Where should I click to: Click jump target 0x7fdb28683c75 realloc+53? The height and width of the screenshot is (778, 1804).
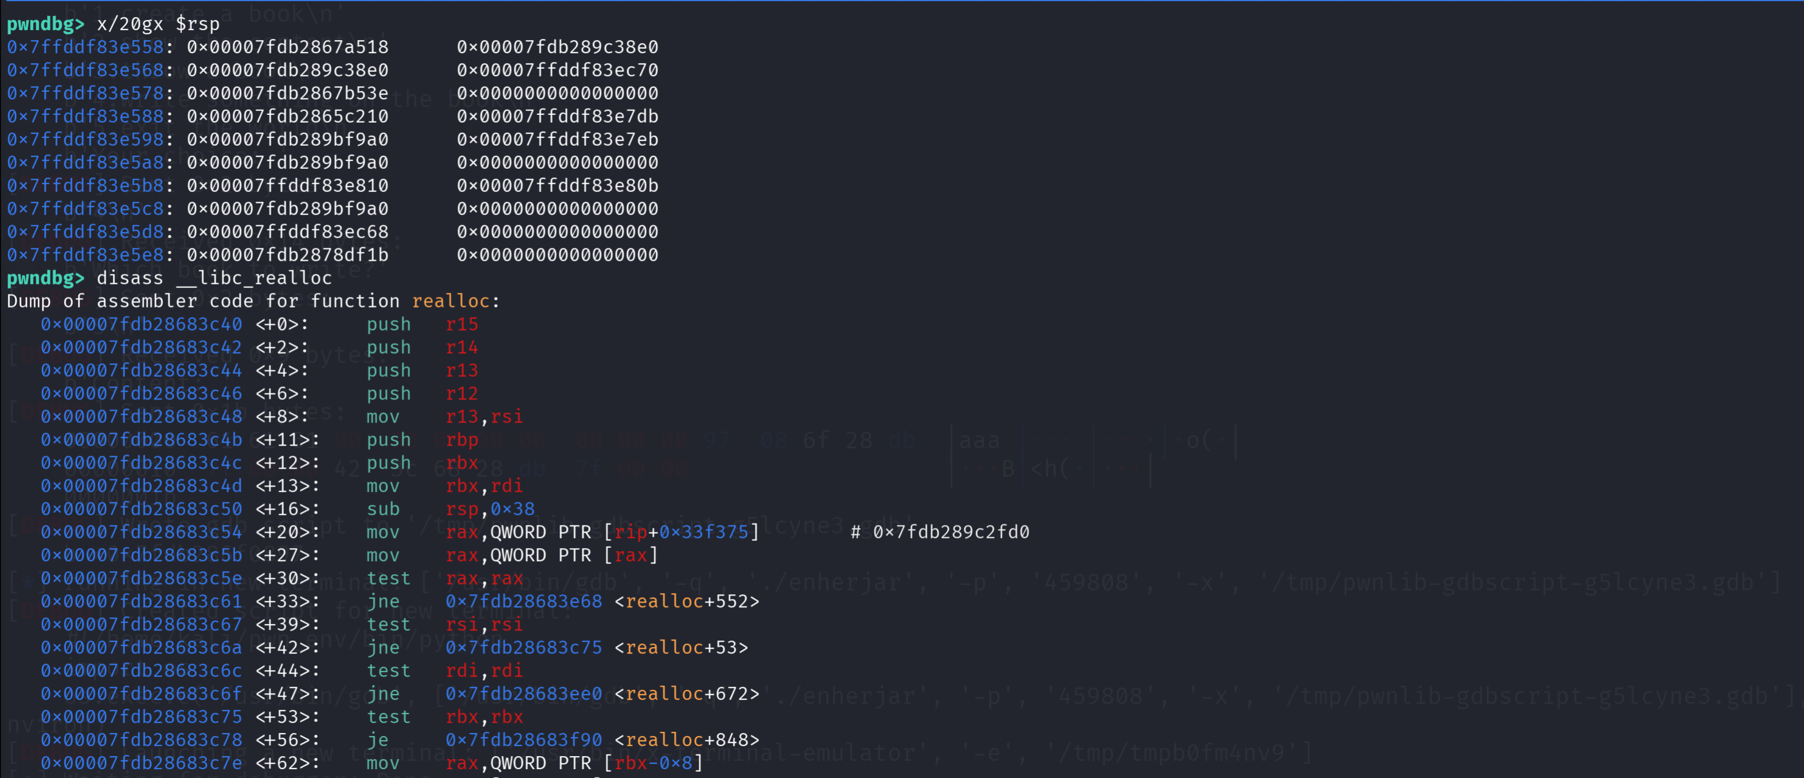597,648
